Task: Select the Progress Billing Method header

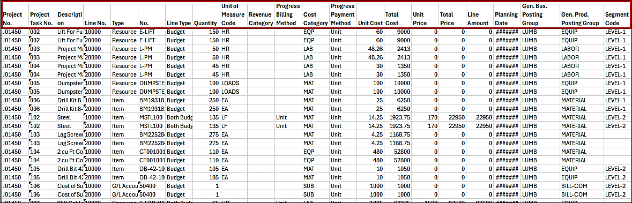Action: (288, 15)
